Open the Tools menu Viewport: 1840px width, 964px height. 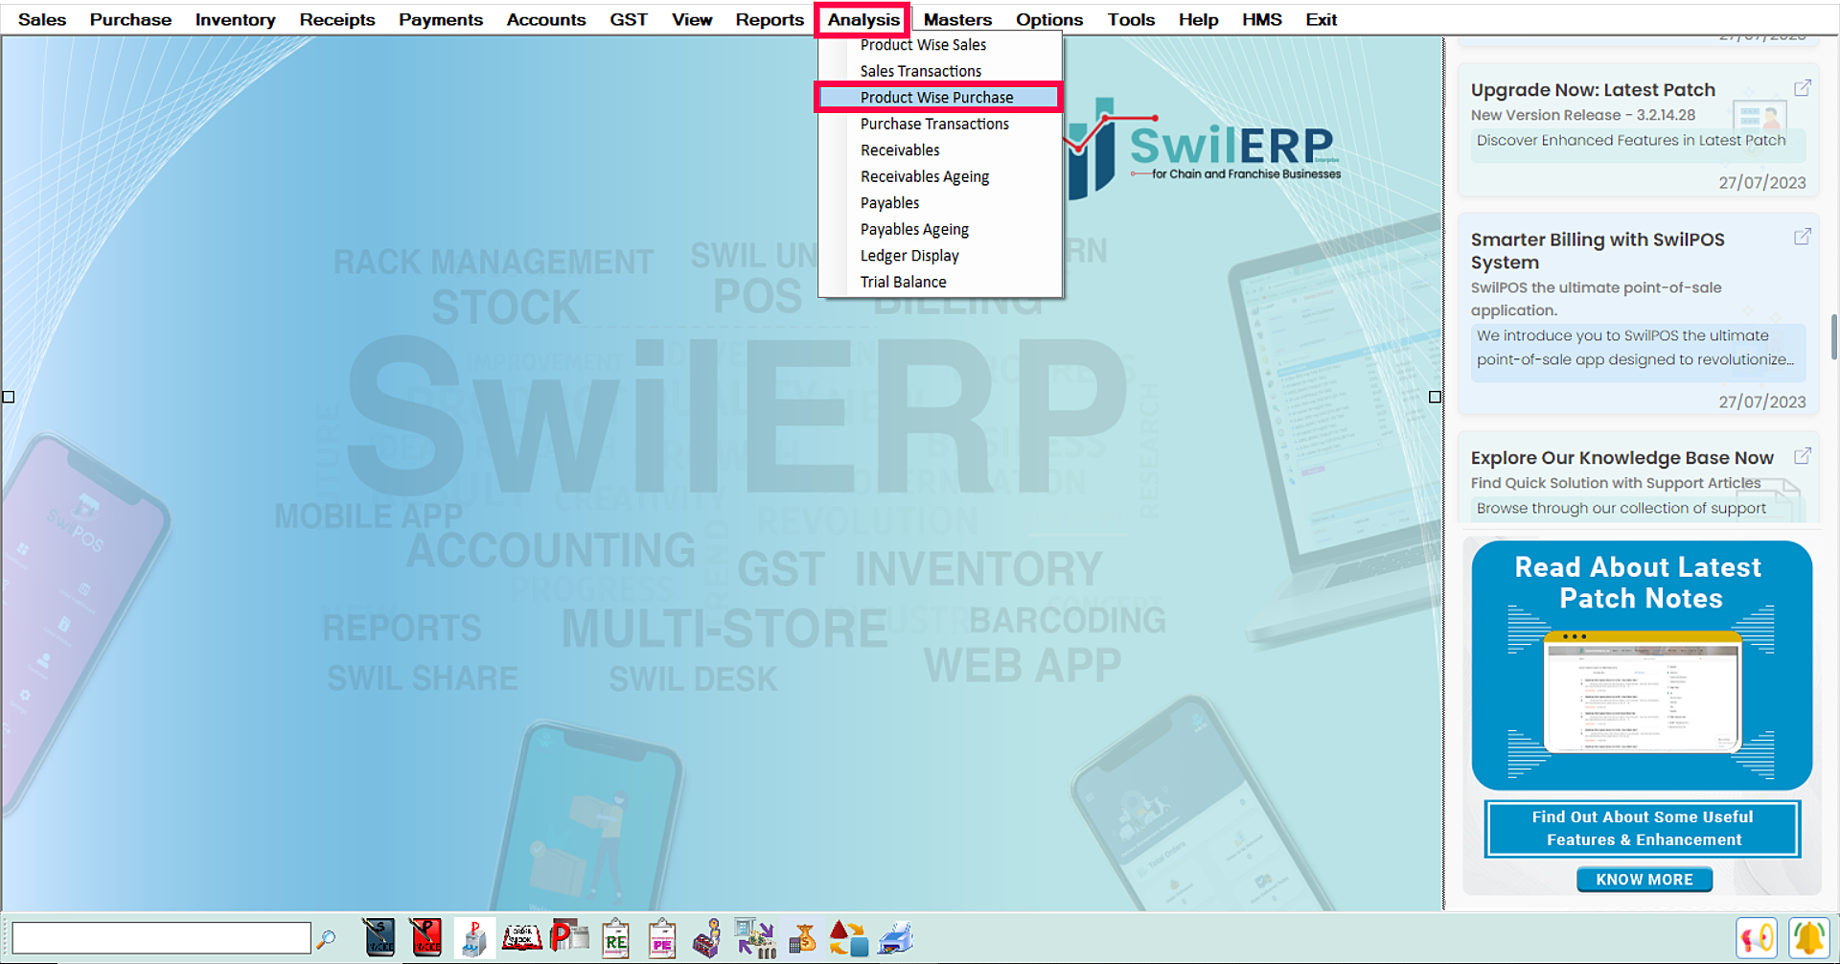coord(1131,19)
